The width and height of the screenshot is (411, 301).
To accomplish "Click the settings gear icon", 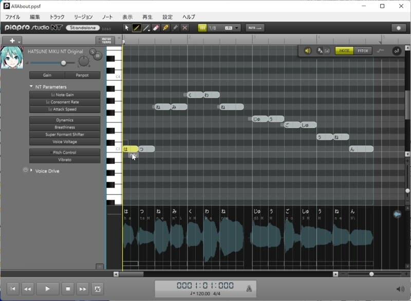I will click(x=399, y=28).
